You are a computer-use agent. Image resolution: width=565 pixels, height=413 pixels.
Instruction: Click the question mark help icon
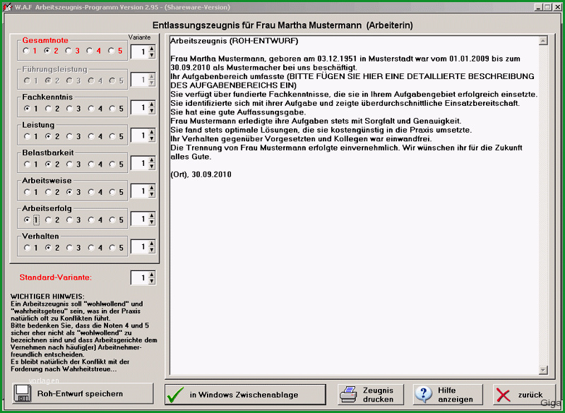point(423,395)
